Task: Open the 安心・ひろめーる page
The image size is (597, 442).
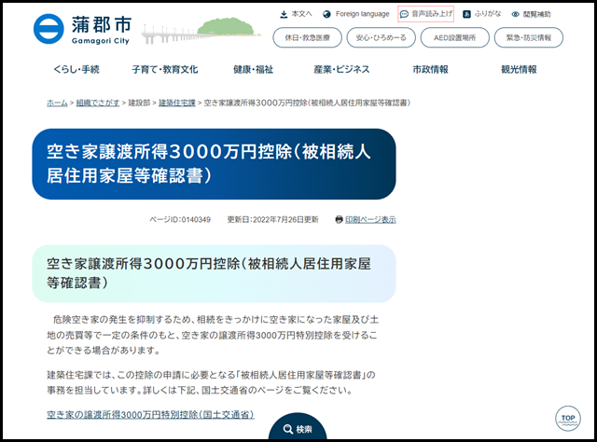Action: 382,37
